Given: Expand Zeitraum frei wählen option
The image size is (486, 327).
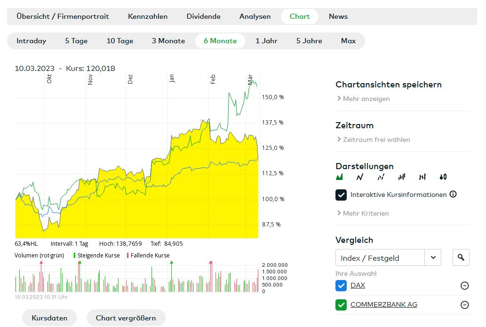Looking at the screenshot, I should coord(376,140).
